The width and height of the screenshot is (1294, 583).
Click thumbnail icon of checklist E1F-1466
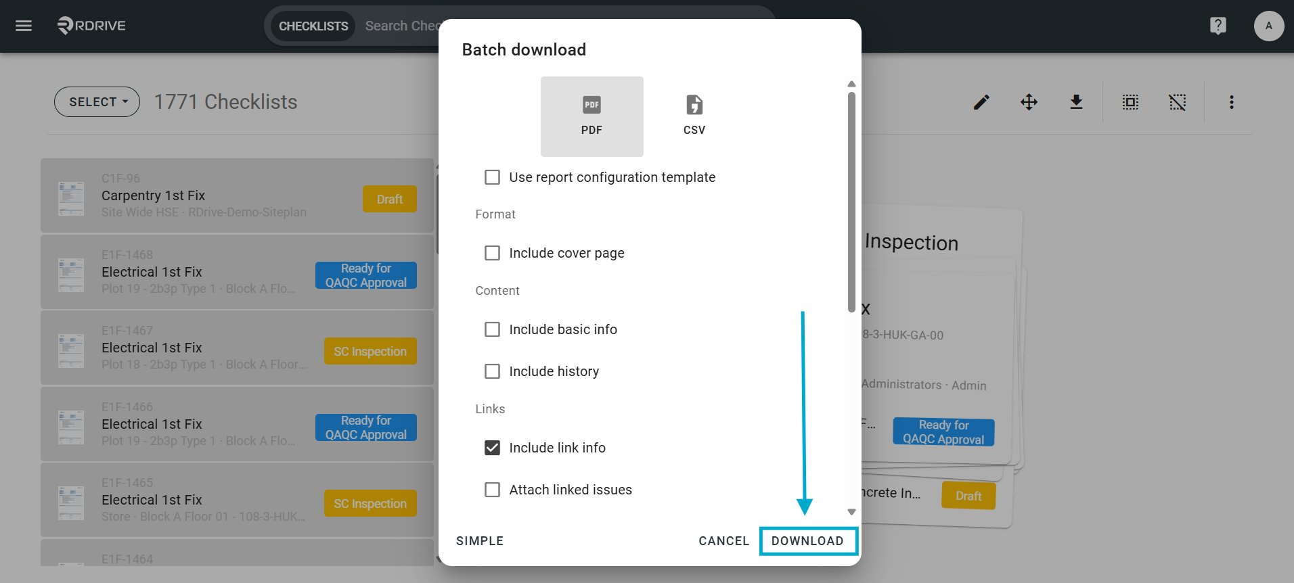pos(71,427)
